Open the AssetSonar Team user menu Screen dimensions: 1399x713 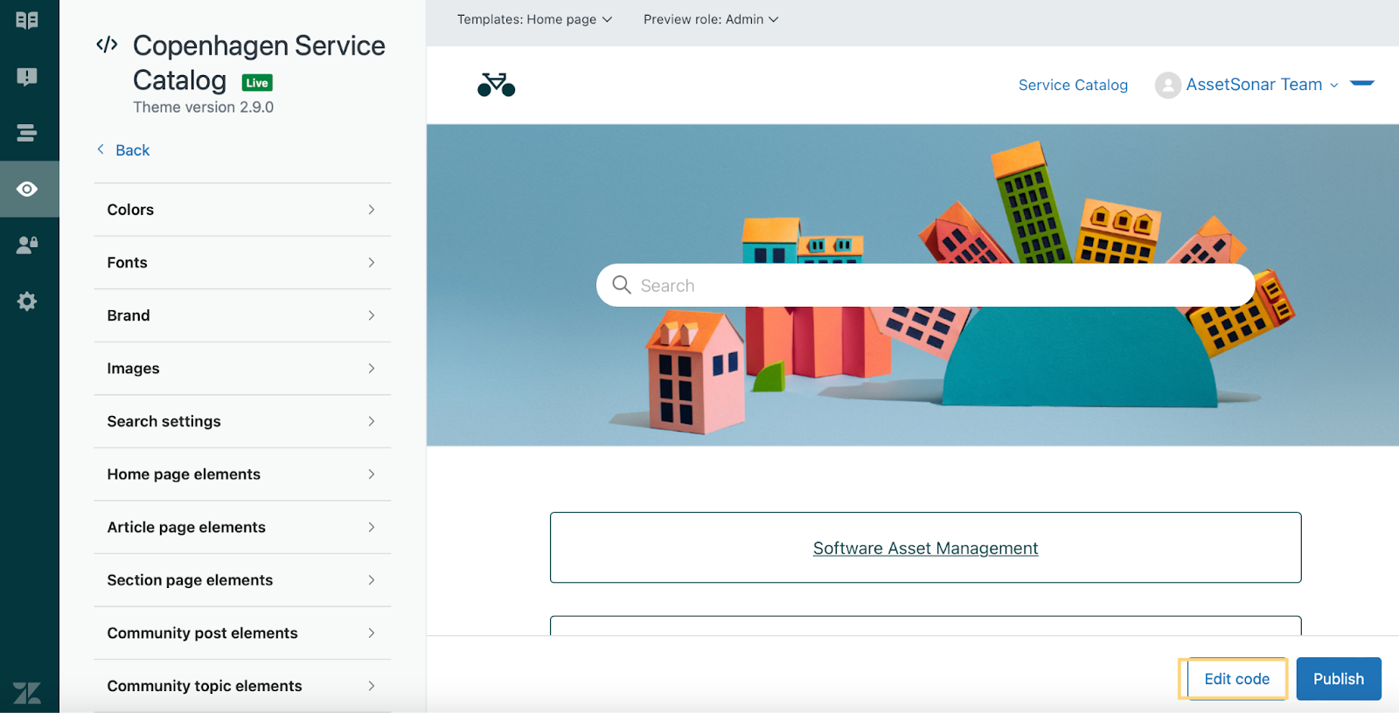pyautogui.click(x=1262, y=85)
